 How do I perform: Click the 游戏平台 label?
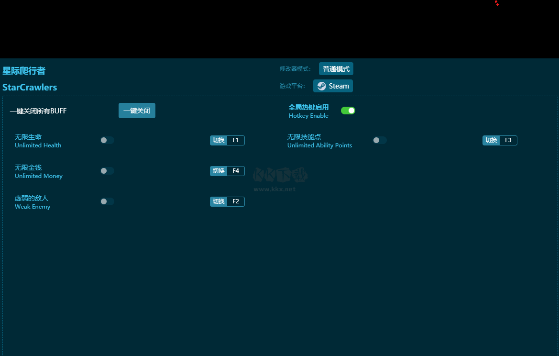(292, 86)
